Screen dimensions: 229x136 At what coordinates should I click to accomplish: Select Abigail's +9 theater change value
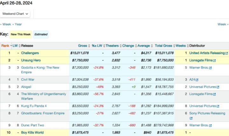pos(134,87)
